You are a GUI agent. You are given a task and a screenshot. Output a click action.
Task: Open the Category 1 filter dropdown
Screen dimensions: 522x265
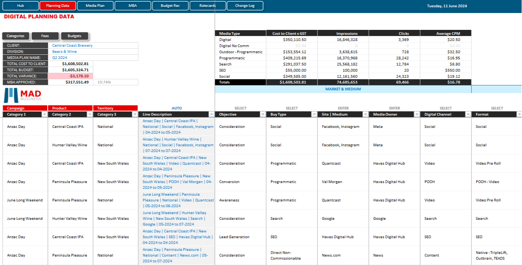pyautogui.click(x=44, y=115)
